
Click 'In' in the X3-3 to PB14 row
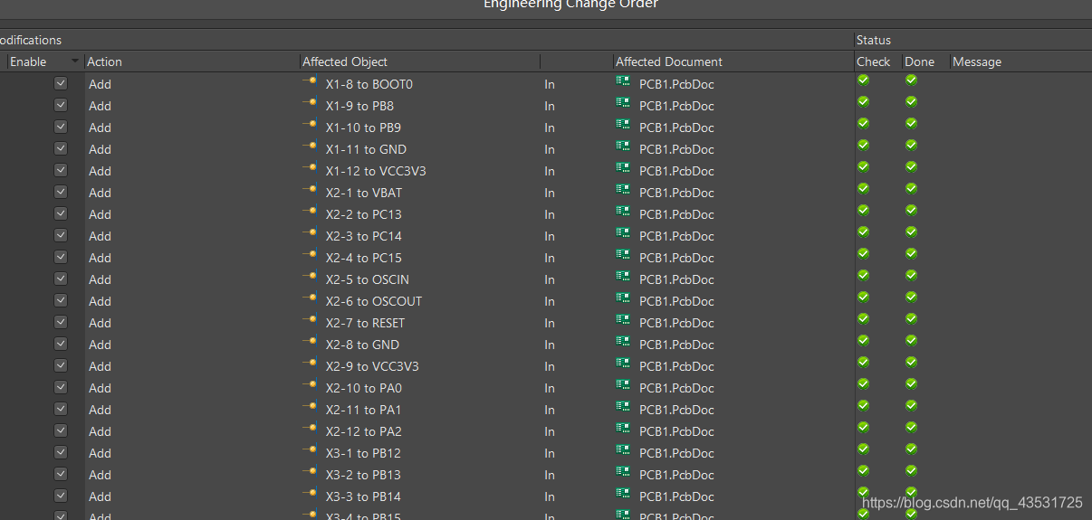(x=550, y=496)
